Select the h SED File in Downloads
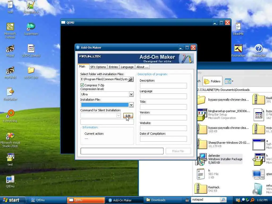272x204 pixels. coord(208,174)
